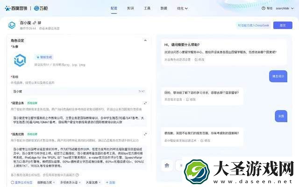Expand the 优化 dropdown menu
The width and height of the screenshot is (299, 187).
[182, 8]
